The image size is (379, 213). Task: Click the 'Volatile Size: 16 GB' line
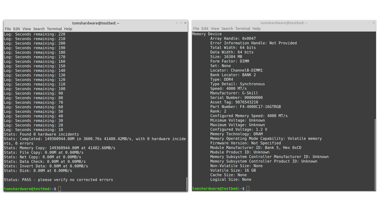click(x=233, y=170)
